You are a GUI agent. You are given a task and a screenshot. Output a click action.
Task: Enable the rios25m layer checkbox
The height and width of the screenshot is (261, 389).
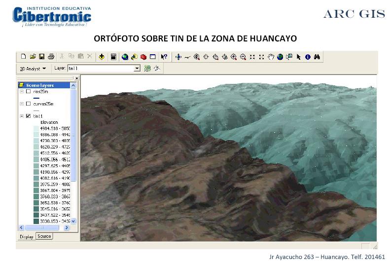click(x=29, y=91)
